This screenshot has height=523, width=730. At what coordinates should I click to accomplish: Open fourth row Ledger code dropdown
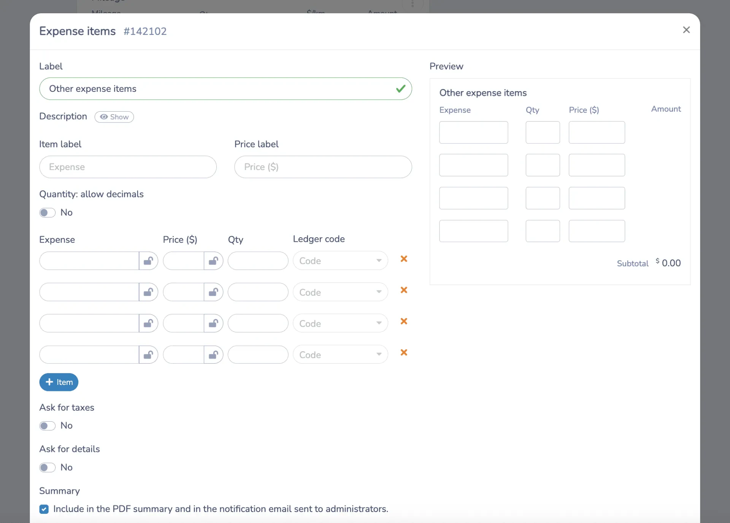(340, 354)
